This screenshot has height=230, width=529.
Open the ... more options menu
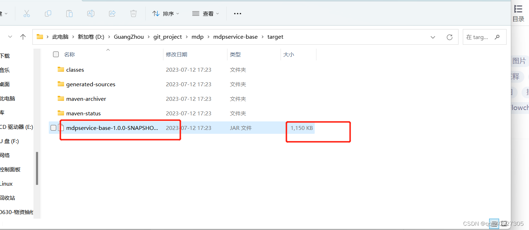click(x=237, y=13)
